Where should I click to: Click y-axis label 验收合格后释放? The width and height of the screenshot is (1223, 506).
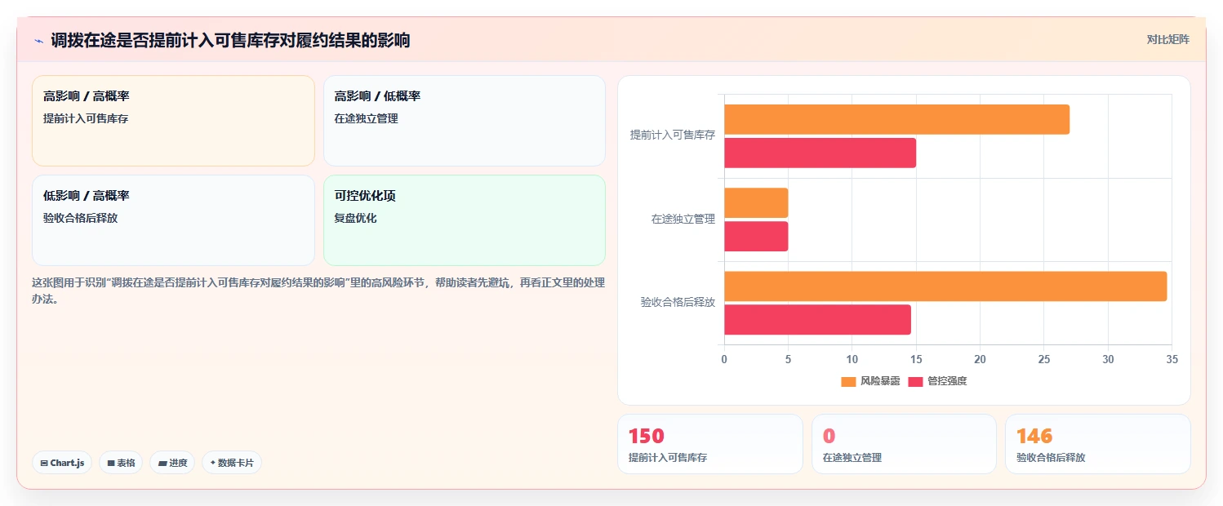(678, 303)
